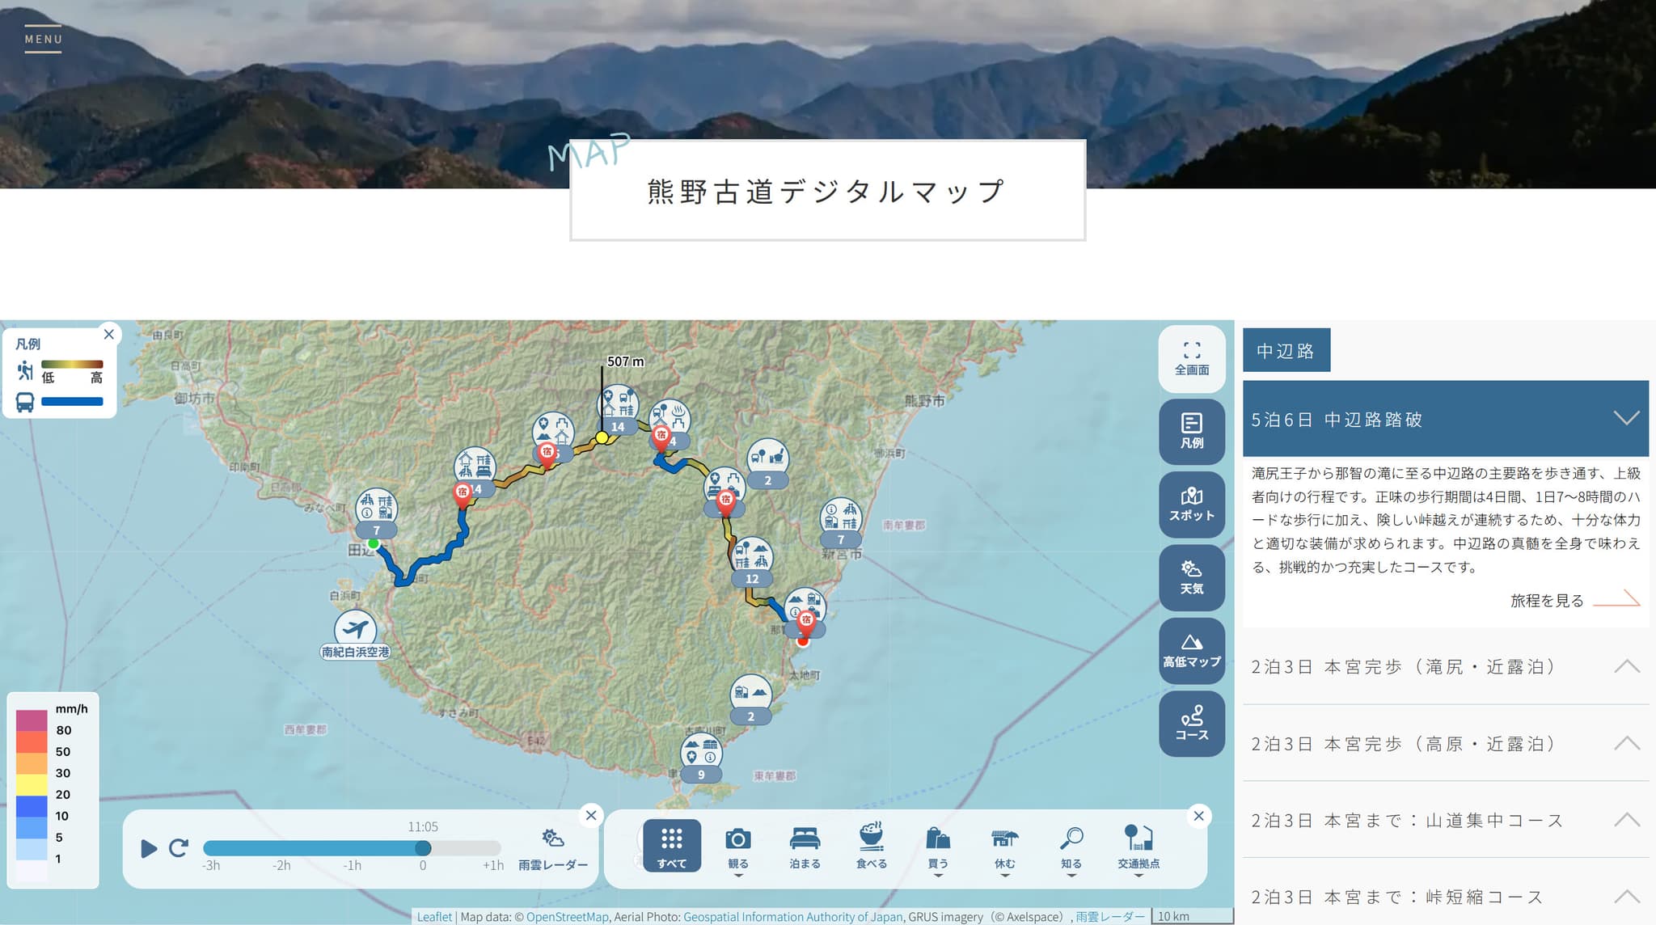
Task: Click the rain radar time slider handle
Action: [423, 847]
